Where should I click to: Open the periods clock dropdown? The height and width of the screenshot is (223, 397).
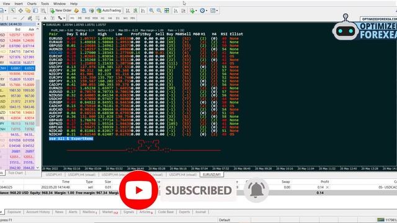point(203,11)
